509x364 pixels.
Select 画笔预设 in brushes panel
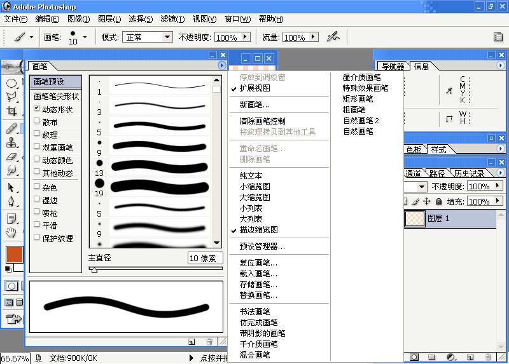pyautogui.click(x=55, y=82)
